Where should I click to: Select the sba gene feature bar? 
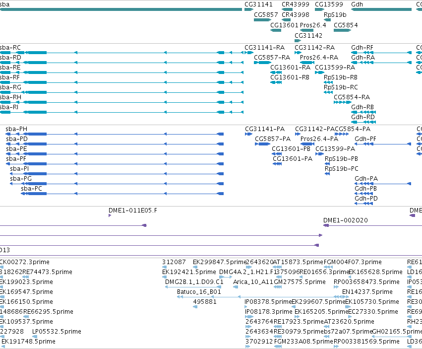(121, 9)
